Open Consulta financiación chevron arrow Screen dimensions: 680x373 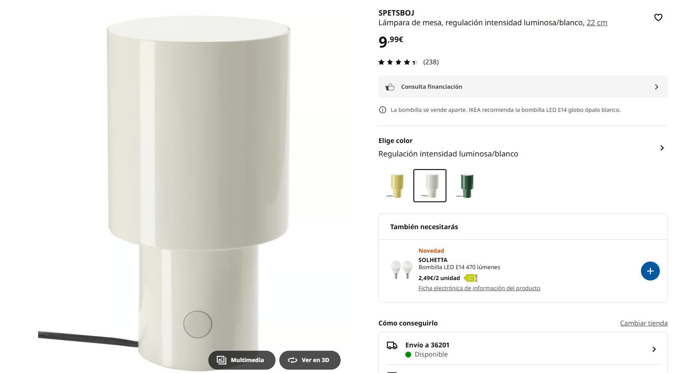(656, 87)
